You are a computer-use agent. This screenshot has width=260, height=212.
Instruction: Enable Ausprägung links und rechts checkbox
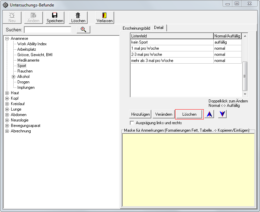(x=132, y=123)
